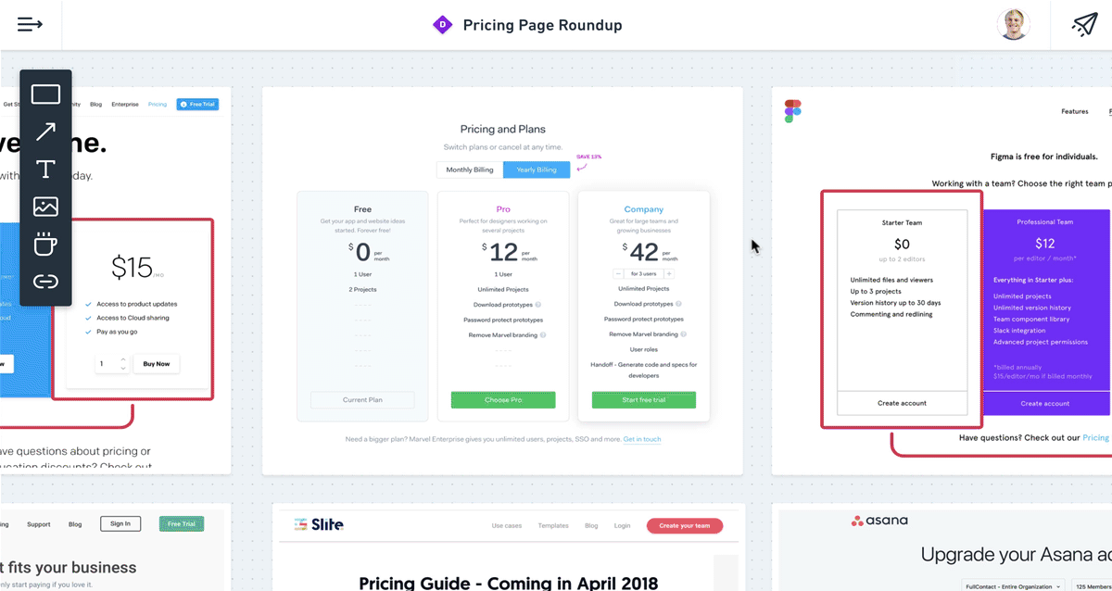Open the user profile avatar

coord(1013,25)
